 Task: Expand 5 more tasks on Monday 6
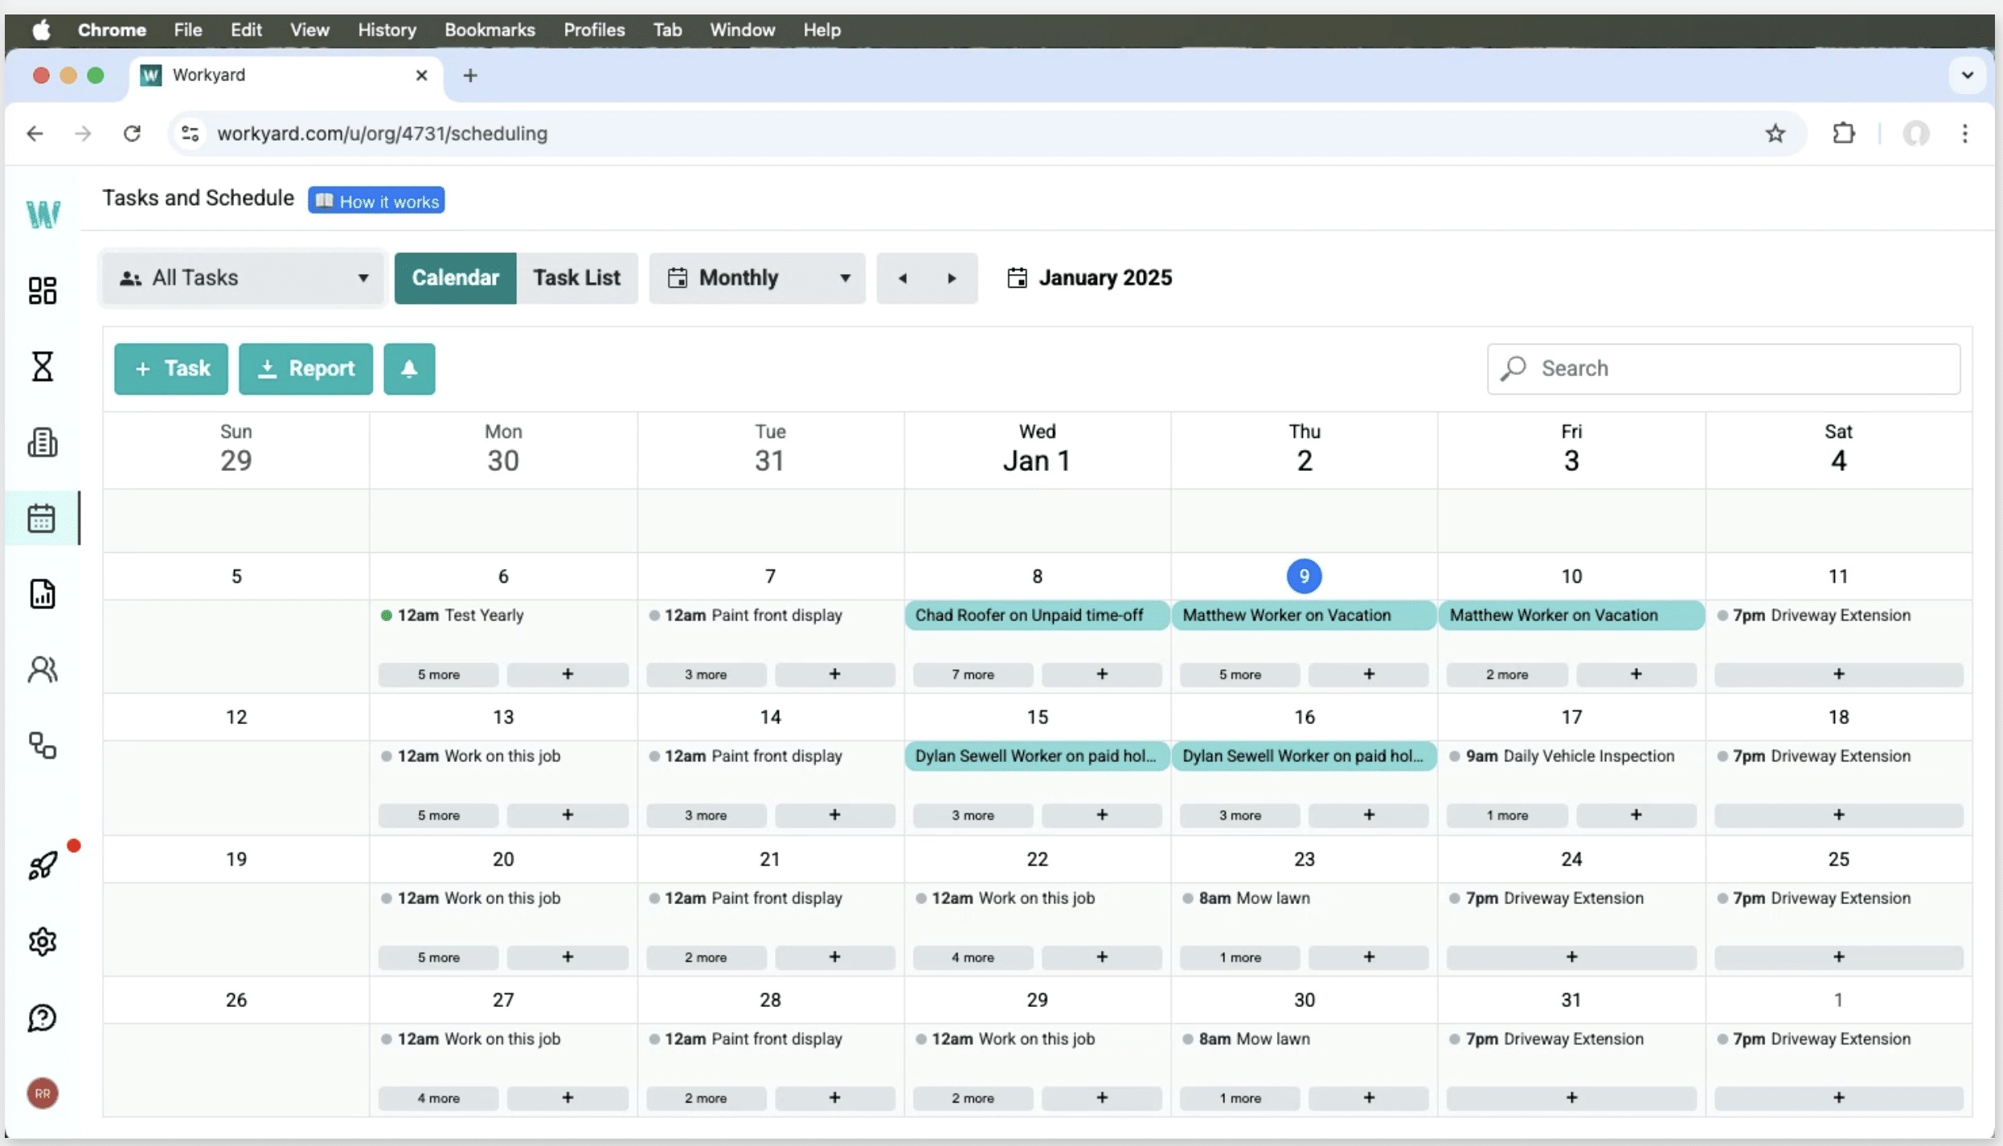[438, 674]
